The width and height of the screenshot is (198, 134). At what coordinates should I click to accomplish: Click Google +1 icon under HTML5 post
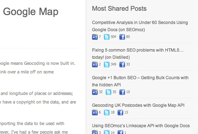95,64
